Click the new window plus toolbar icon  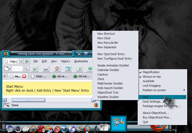68,69
